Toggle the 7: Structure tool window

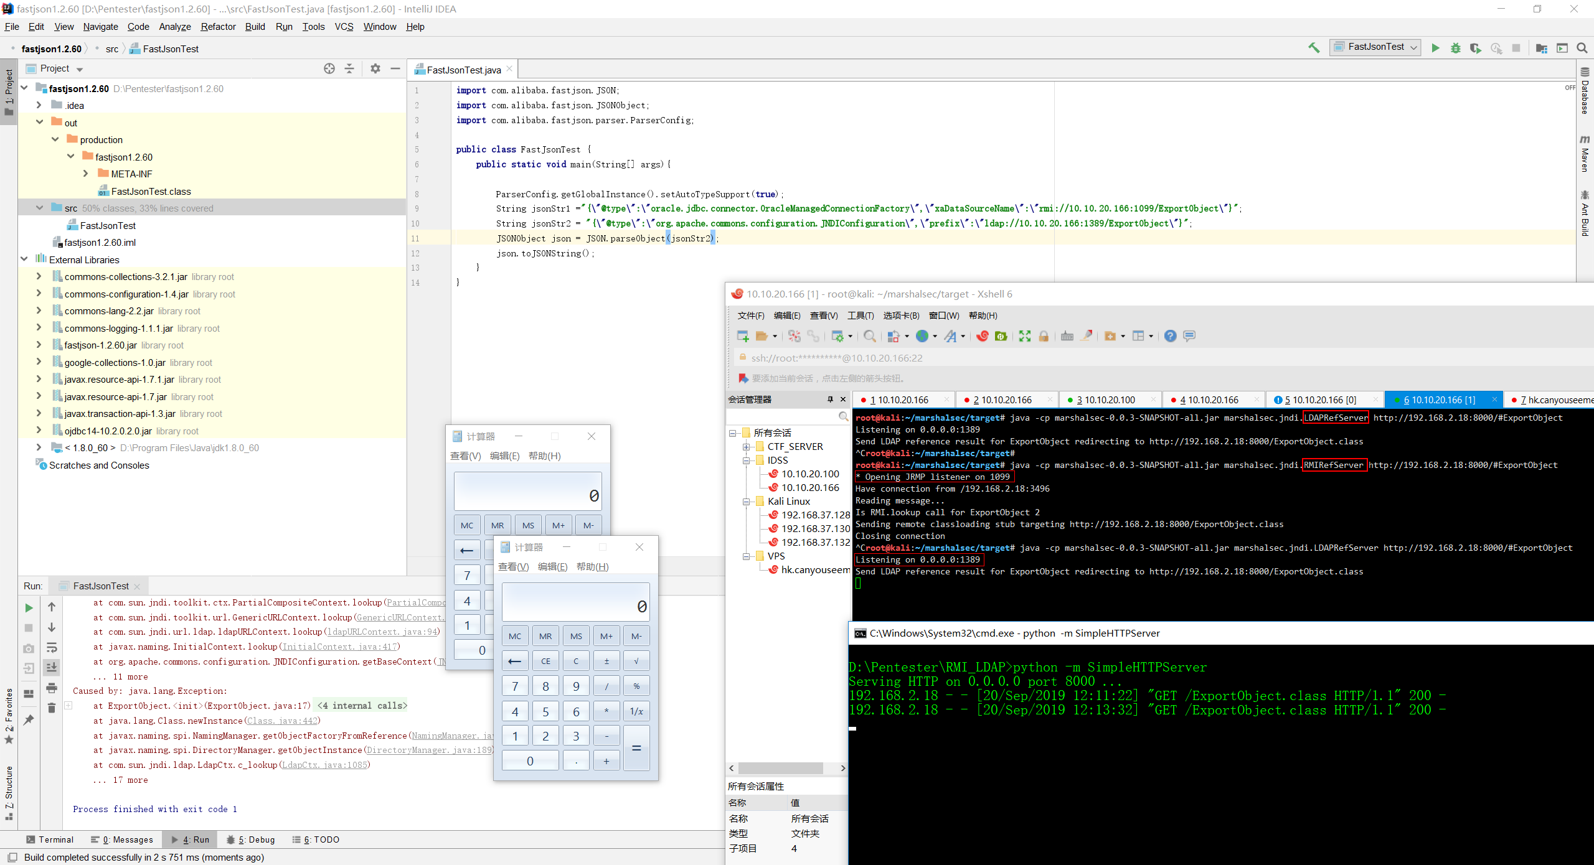9,793
